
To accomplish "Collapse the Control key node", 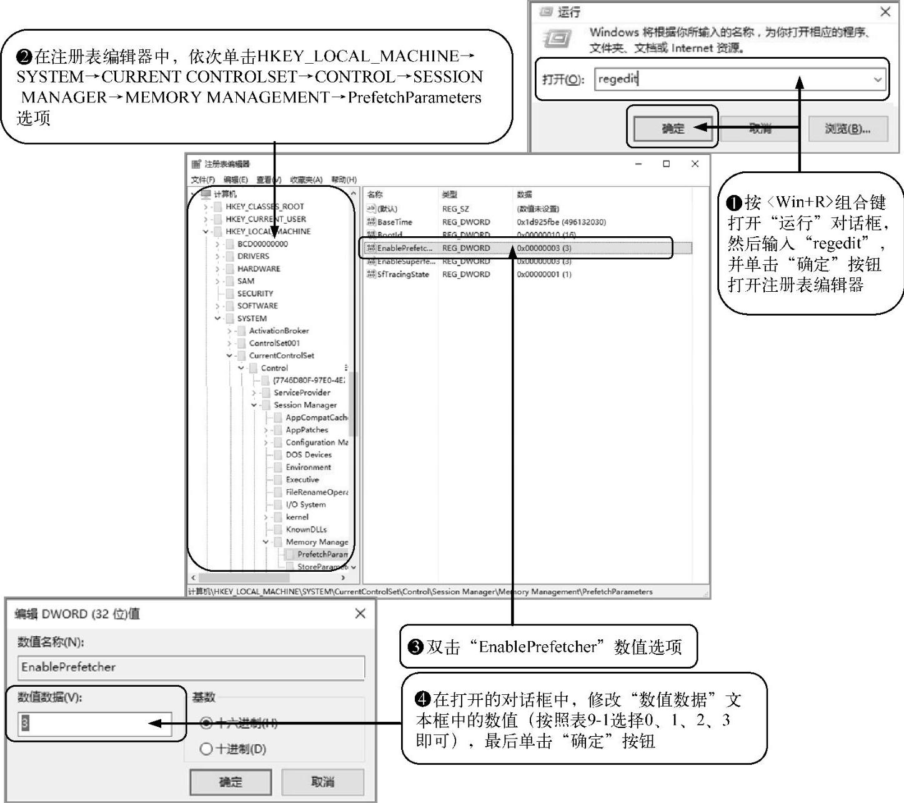I will point(241,368).
